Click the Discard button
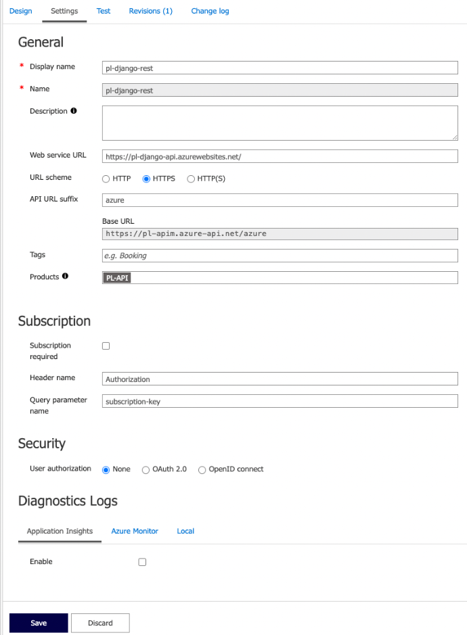The width and height of the screenshot is (467, 635). point(101,623)
